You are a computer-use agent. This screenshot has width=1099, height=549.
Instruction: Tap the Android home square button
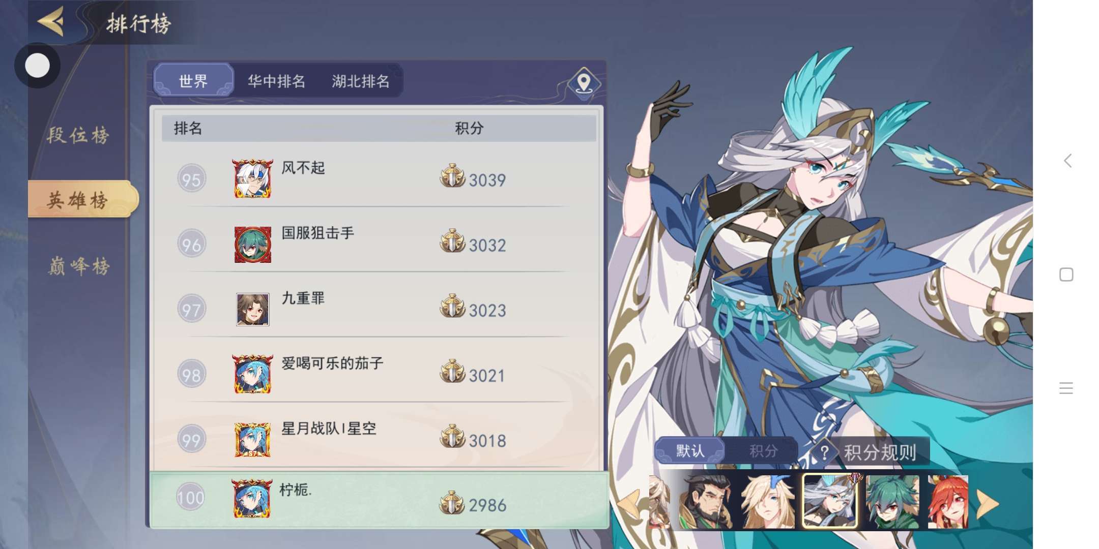point(1066,274)
